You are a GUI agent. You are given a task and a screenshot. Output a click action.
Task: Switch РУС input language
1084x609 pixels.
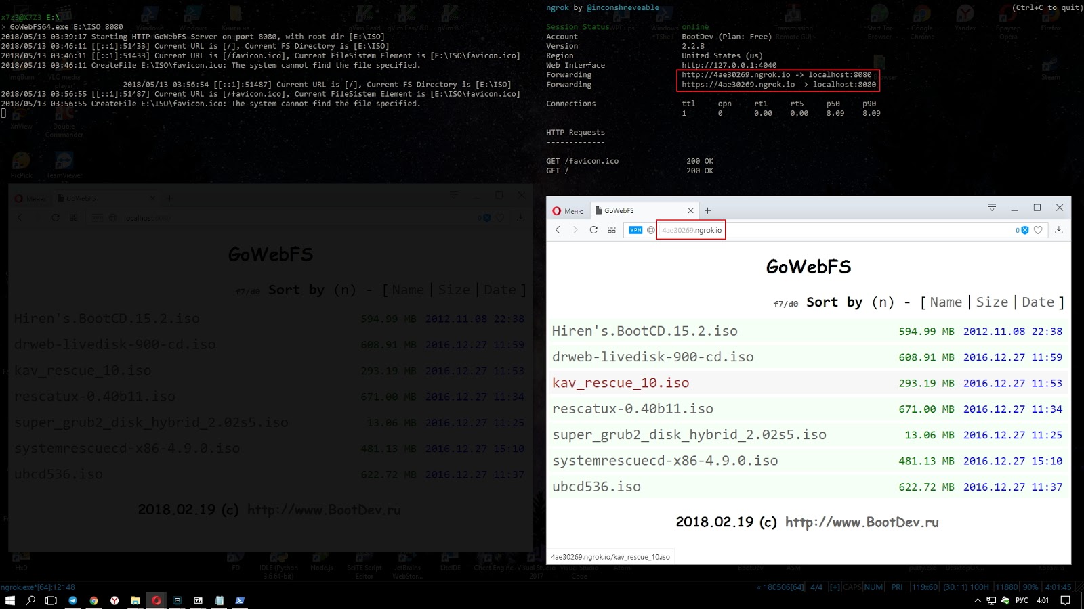1022,600
